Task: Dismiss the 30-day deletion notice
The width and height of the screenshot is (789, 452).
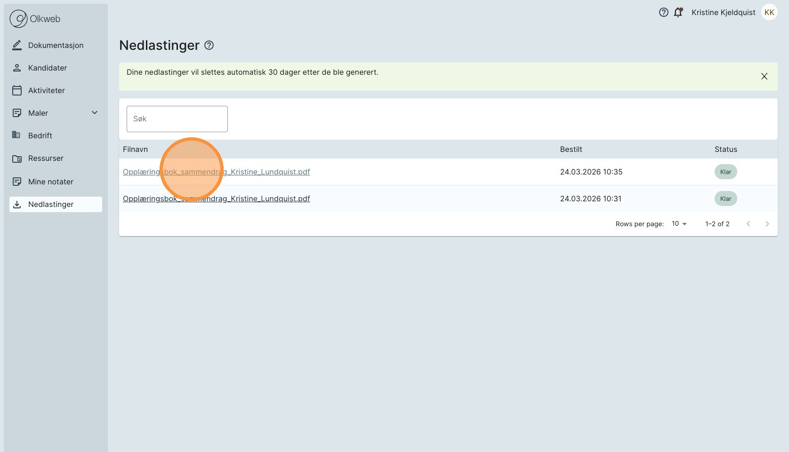Action: click(764, 76)
